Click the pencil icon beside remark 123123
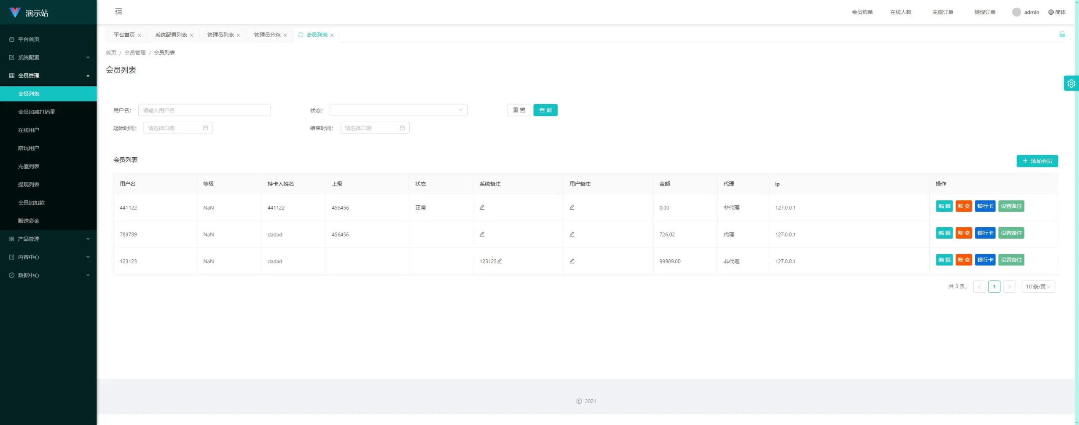 tap(499, 261)
